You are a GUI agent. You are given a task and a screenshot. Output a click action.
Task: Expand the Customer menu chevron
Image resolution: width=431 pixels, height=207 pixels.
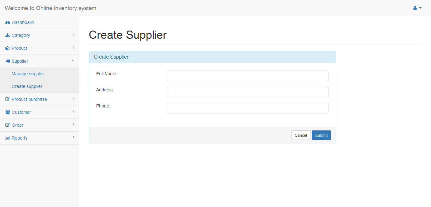[x=74, y=112]
